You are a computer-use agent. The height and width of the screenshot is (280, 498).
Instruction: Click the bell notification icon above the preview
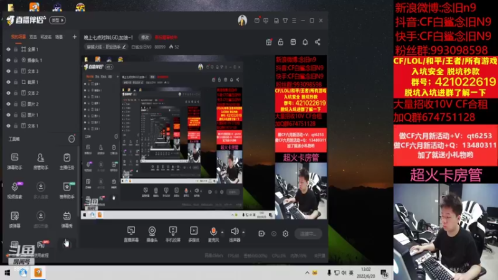tap(305, 42)
